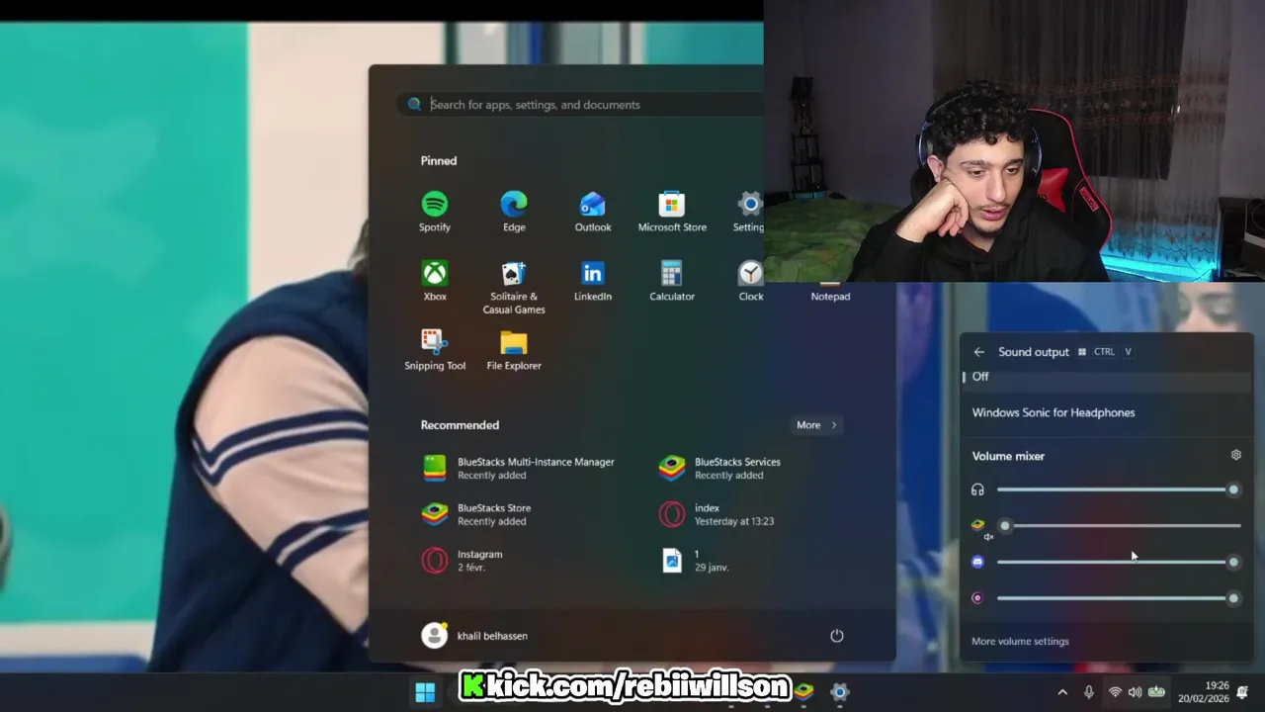
Task: Click the battery tray icon
Action: (1156, 693)
